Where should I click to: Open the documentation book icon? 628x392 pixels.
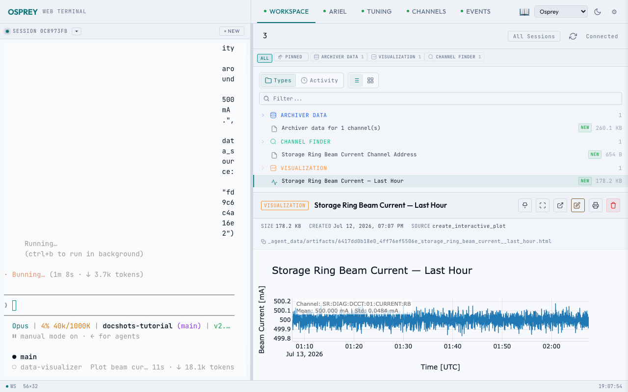pyautogui.click(x=524, y=12)
